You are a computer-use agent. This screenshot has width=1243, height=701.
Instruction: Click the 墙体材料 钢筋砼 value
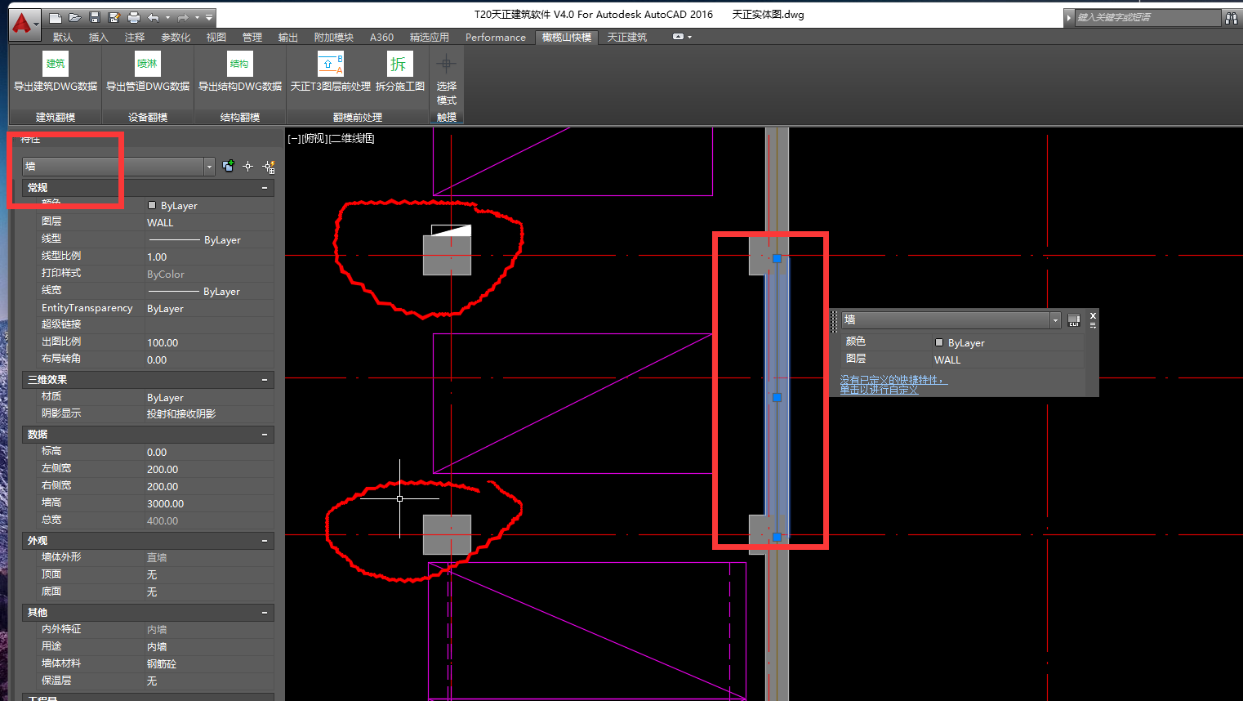tap(209, 663)
